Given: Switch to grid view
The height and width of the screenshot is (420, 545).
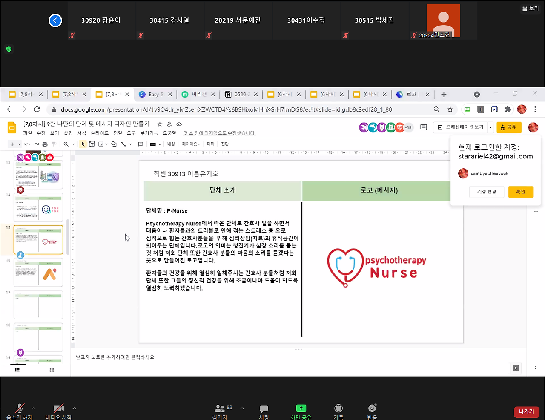Looking at the screenshot, I should click(x=52, y=370).
